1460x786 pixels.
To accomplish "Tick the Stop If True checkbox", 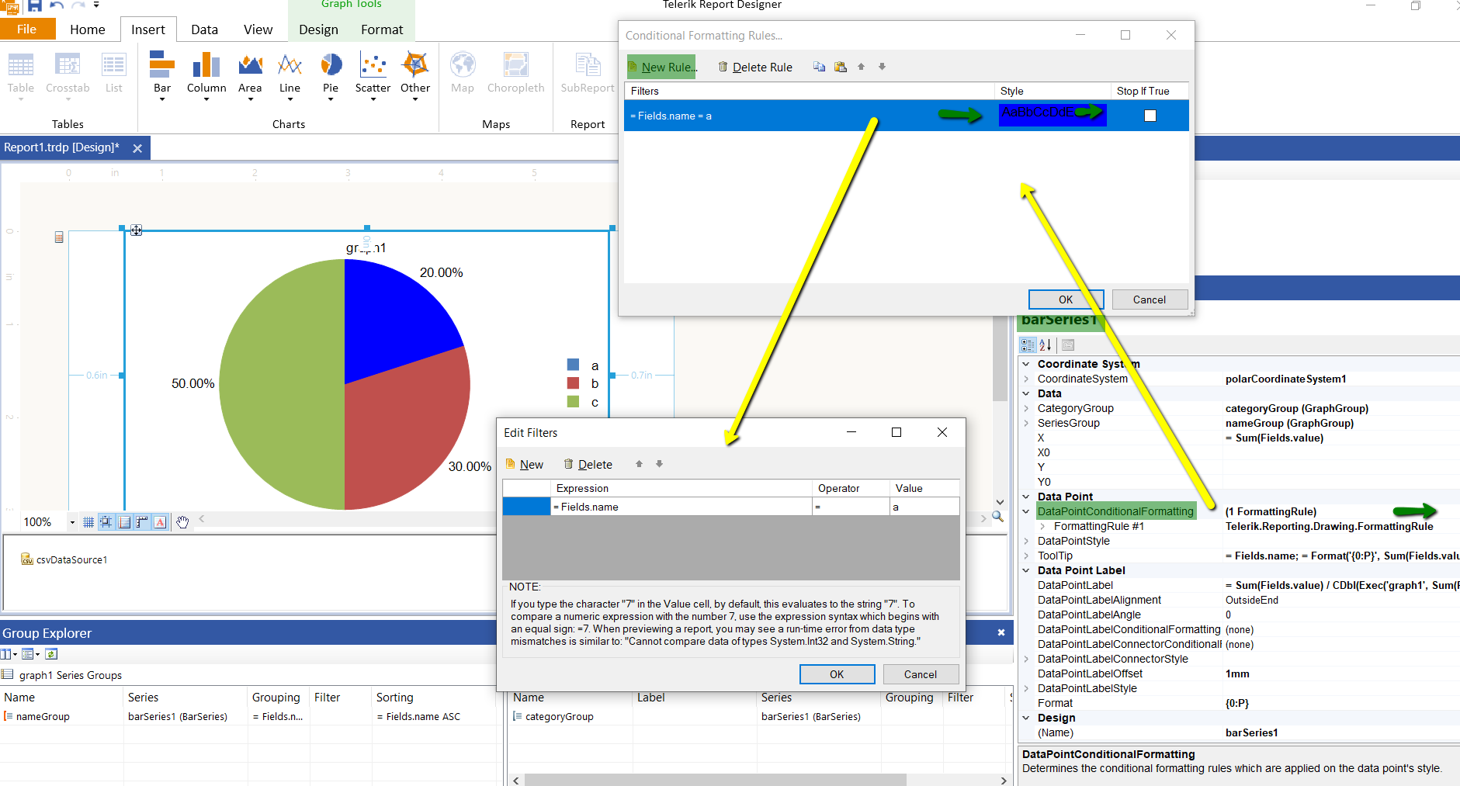I will coord(1150,116).
